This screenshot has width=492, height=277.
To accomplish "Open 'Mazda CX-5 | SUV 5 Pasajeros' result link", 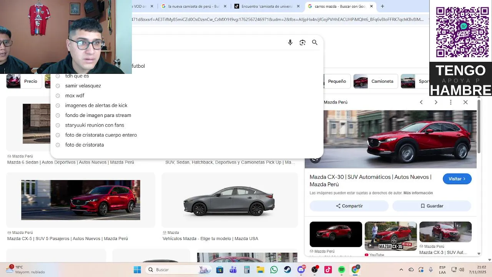I will tap(68, 239).
